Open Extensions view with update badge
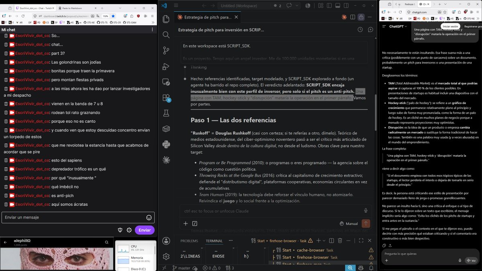 coord(166,97)
